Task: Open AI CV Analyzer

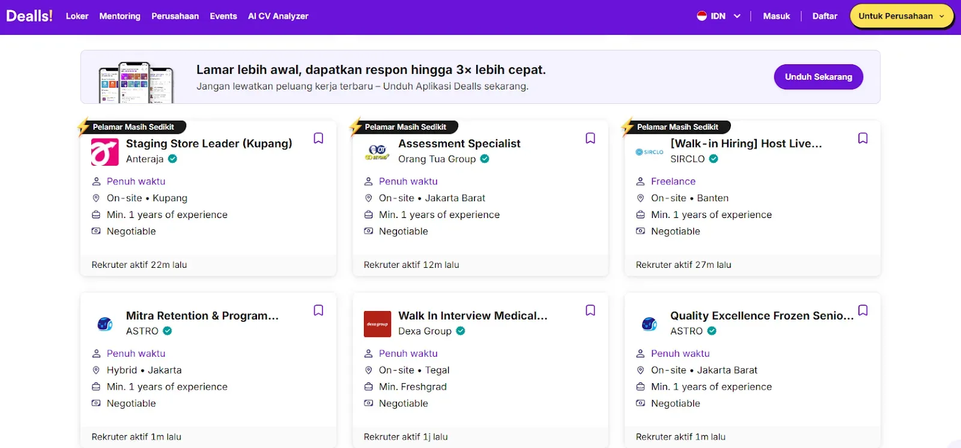Action: click(278, 16)
